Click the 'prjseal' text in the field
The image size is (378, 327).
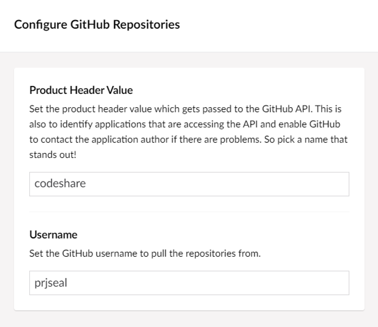51,283
